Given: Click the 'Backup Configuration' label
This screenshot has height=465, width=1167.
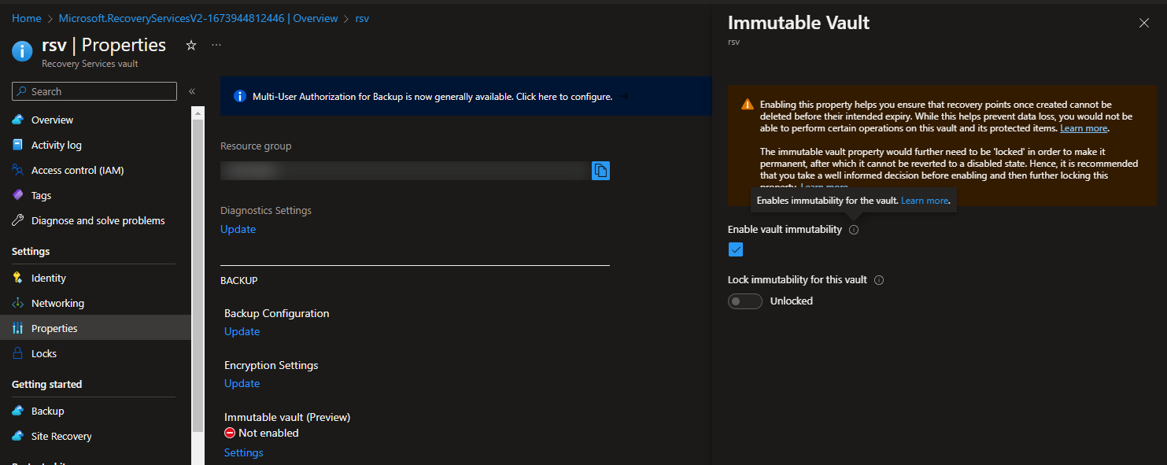Looking at the screenshot, I should point(277,313).
